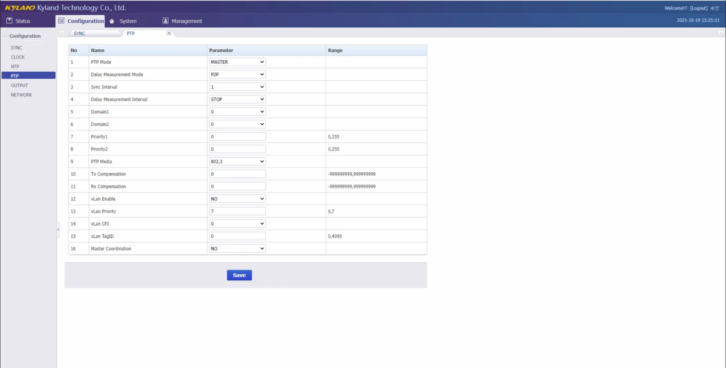Select CLOCK in the sidebar
Viewport: 726px width, 368px height.
[x=18, y=57]
